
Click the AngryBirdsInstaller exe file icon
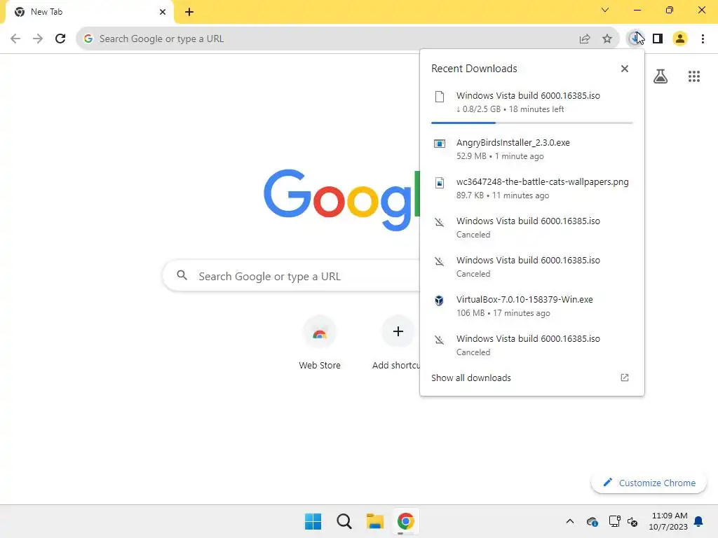[x=440, y=144]
